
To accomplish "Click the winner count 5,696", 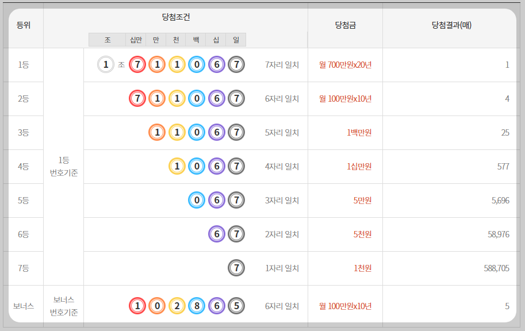I will click(500, 200).
